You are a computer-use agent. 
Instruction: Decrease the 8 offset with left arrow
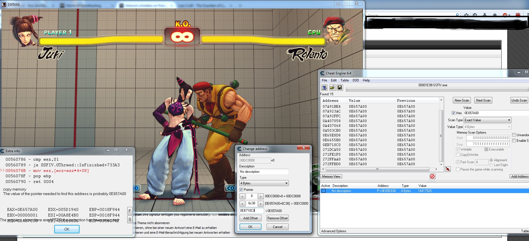pyautogui.click(x=243, y=196)
